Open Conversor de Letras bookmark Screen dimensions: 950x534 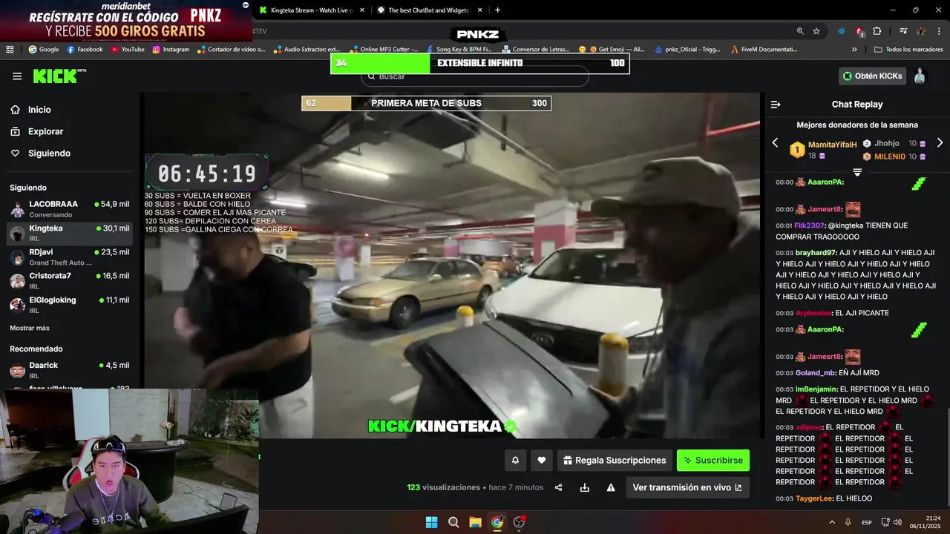535,50
